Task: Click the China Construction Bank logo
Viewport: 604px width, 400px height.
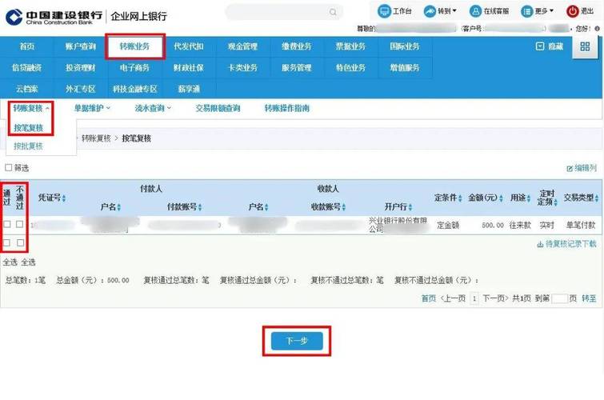Action: pos(14,17)
